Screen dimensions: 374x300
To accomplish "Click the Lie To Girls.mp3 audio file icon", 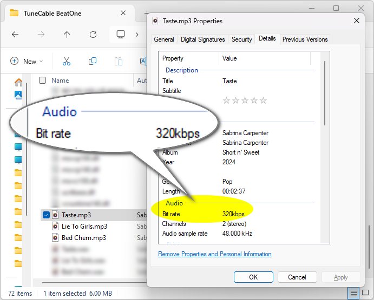I will tap(55, 226).
